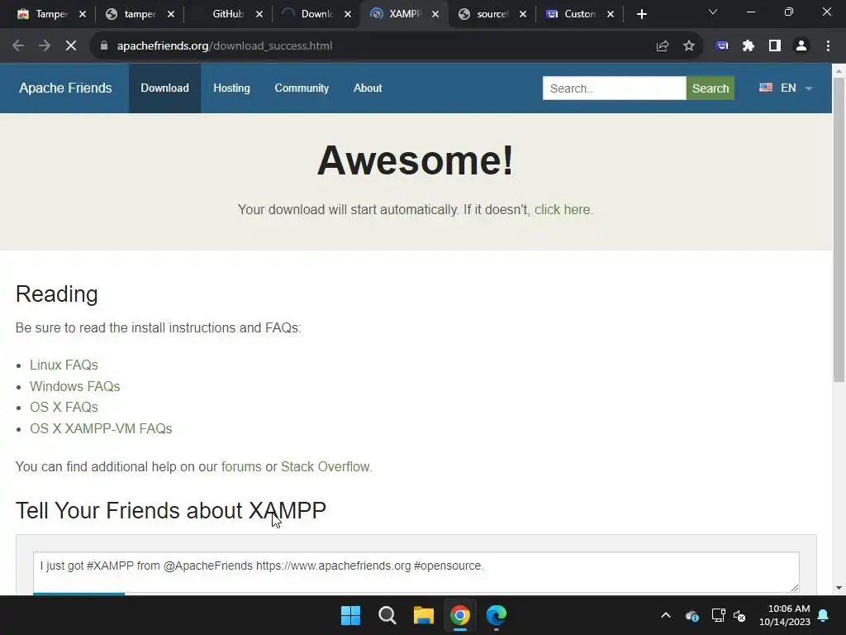This screenshot has width=846, height=635.
Task: Click the 'click here' download link
Action: click(562, 209)
